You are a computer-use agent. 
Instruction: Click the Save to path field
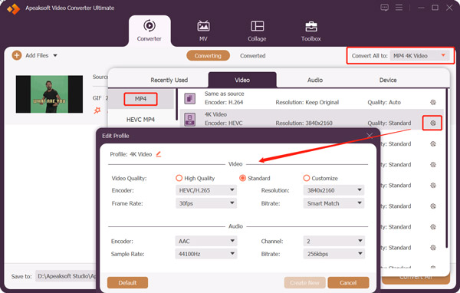[66, 276]
